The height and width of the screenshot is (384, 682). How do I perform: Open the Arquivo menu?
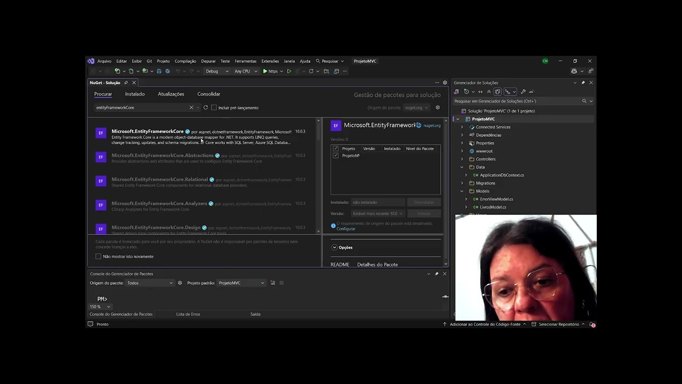(104, 61)
